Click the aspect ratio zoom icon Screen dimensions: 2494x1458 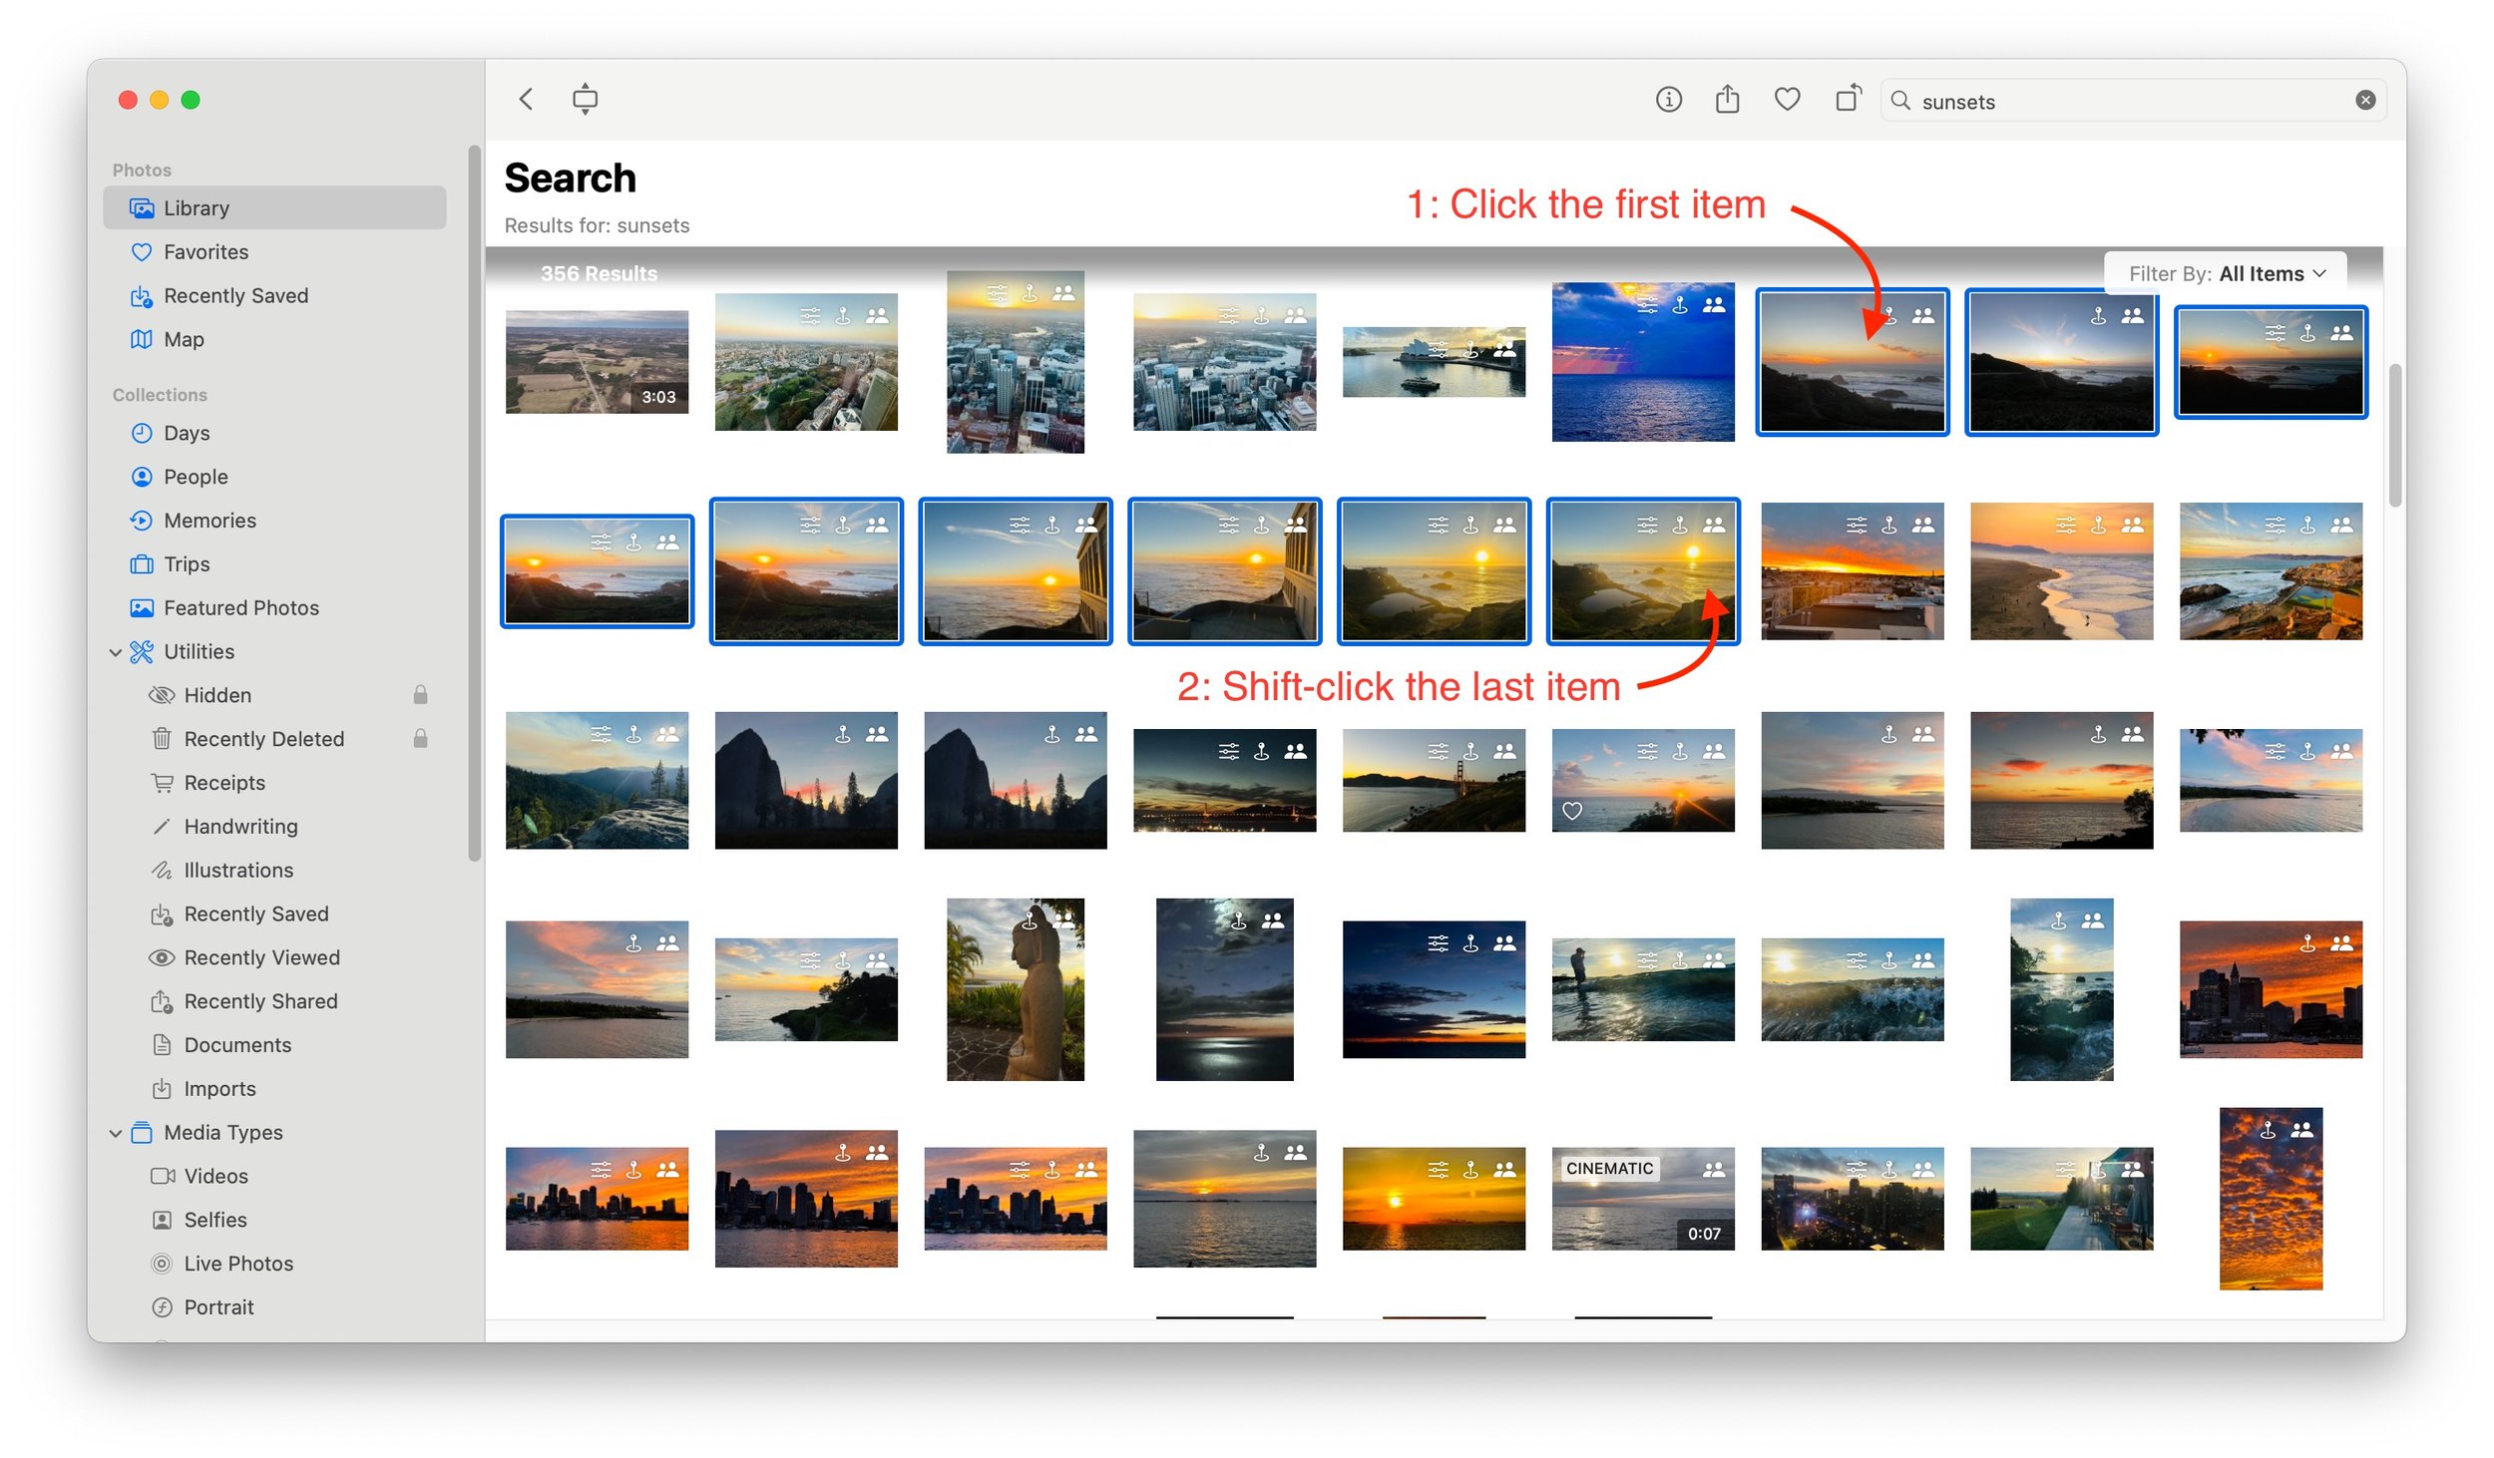(x=586, y=99)
